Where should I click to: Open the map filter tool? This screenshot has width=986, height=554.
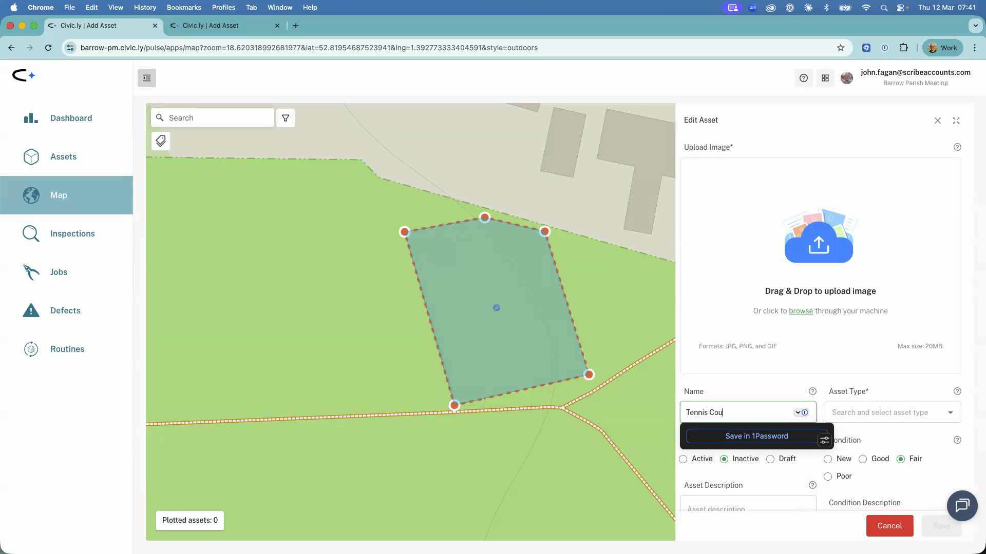(286, 117)
